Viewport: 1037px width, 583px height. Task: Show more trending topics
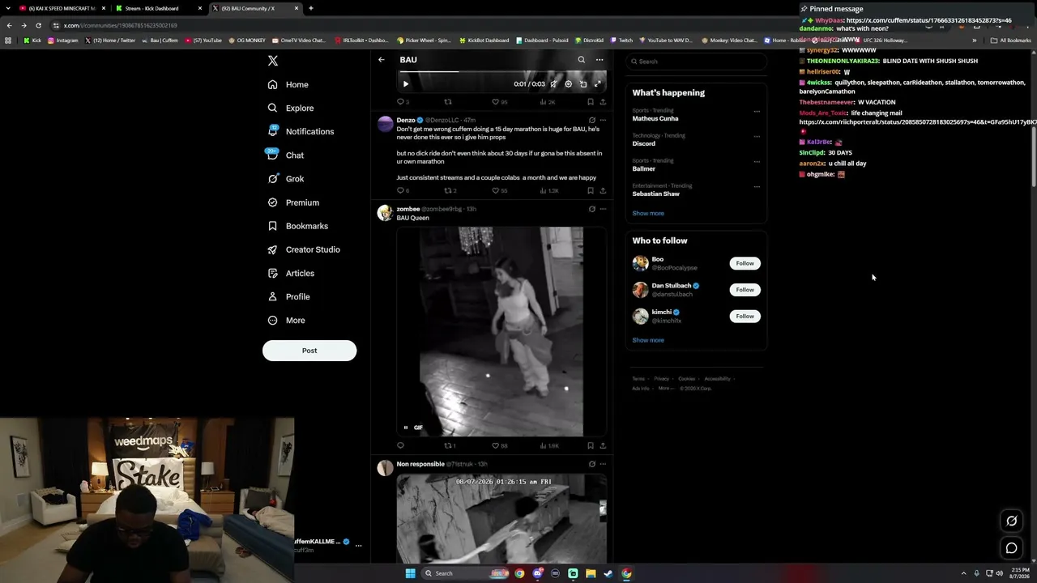point(648,214)
